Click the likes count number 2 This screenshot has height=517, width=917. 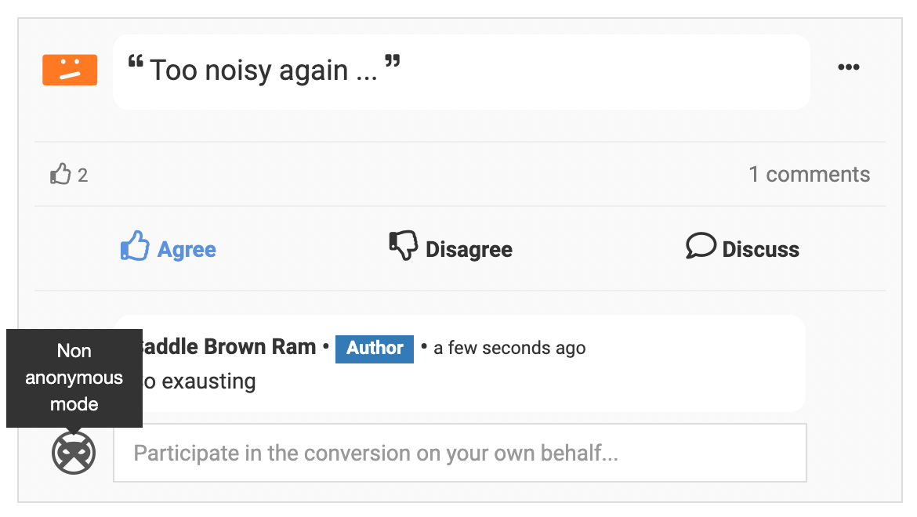pos(83,175)
